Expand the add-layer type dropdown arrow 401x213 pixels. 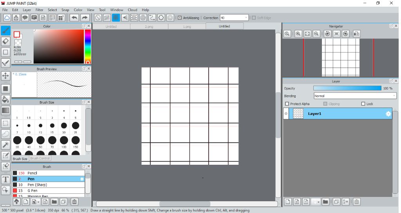click(318, 202)
